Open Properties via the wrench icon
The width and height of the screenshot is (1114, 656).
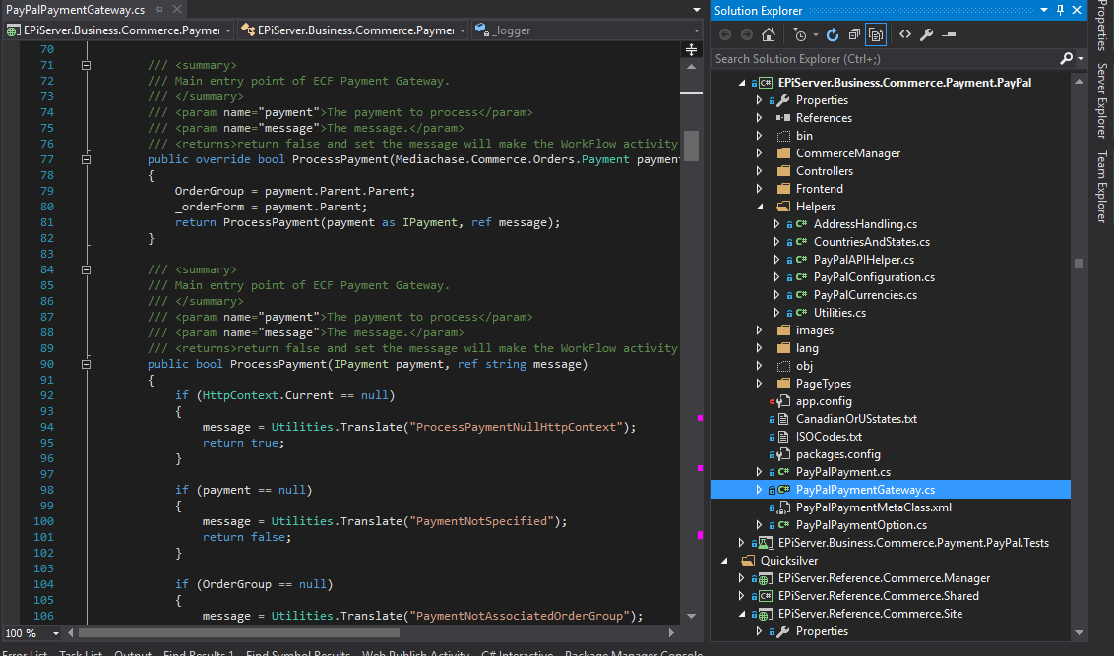pos(927,34)
